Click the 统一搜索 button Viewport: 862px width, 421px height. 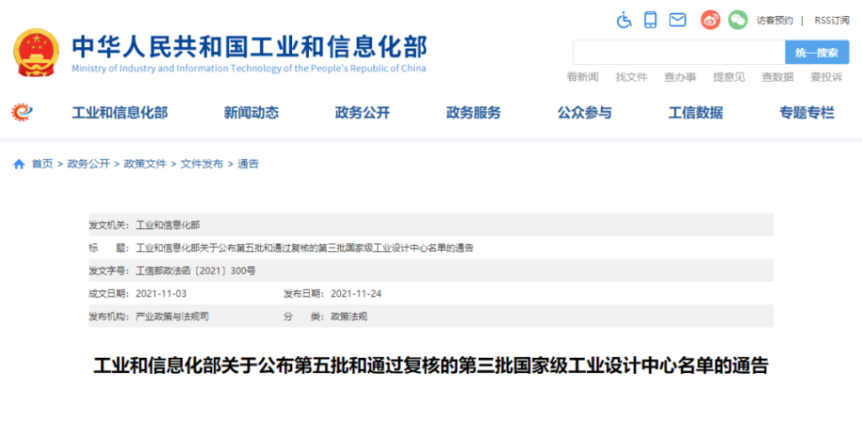[x=817, y=52]
